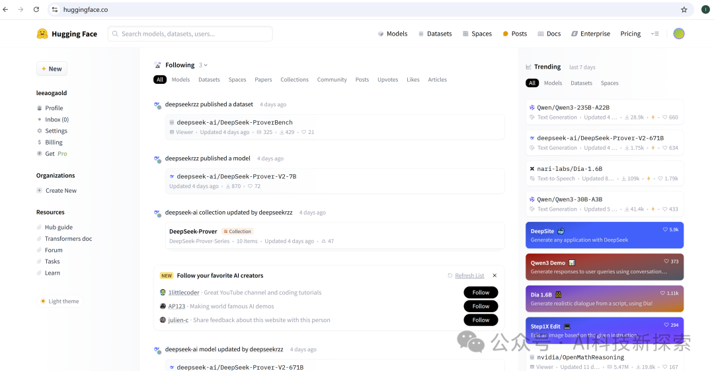714x371 pixels.
Task: Select the Posts feed filter
Action: tap(362, 80)
